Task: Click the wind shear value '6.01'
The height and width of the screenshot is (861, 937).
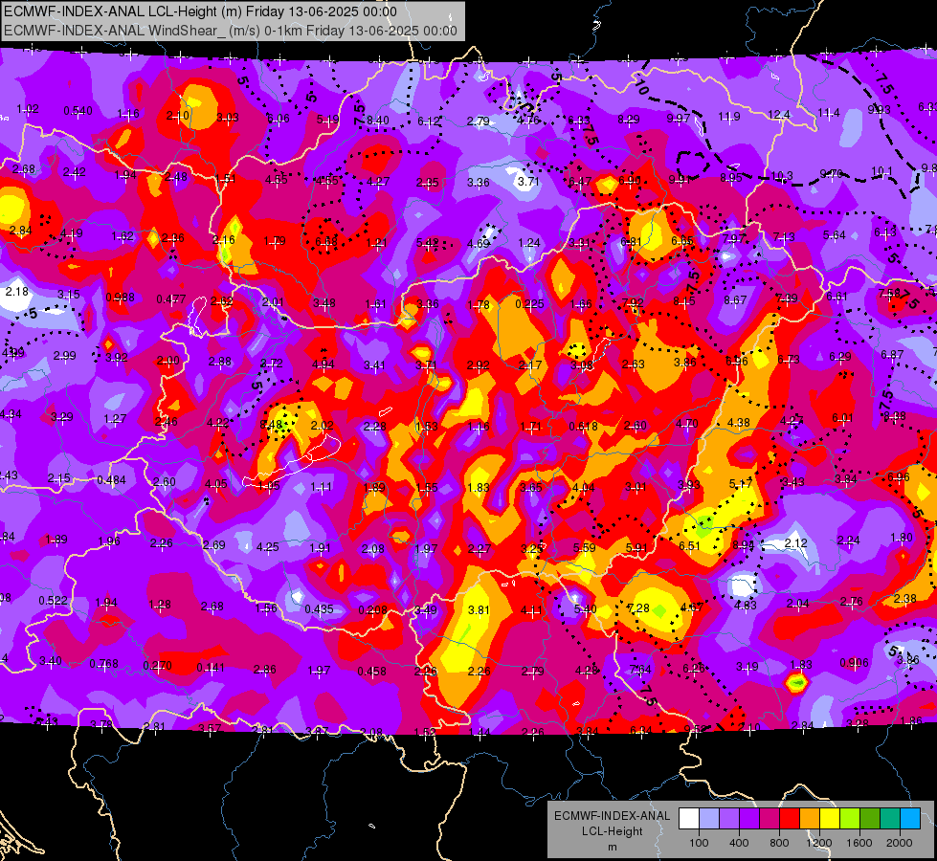Action: 842,418
